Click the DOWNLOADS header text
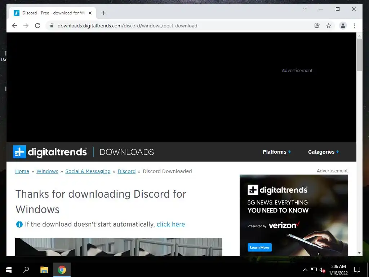The image size is (369, 277). (126, 152)
